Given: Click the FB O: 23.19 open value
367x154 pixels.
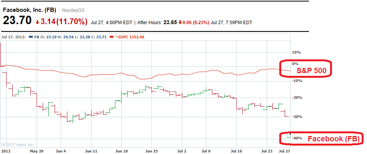Looking at the screenshot, I should pyautogui.click(x=45, y=37).
